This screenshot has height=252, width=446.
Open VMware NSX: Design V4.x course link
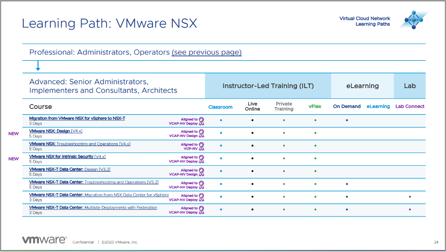pyautogui.click(x=56, y=131)
